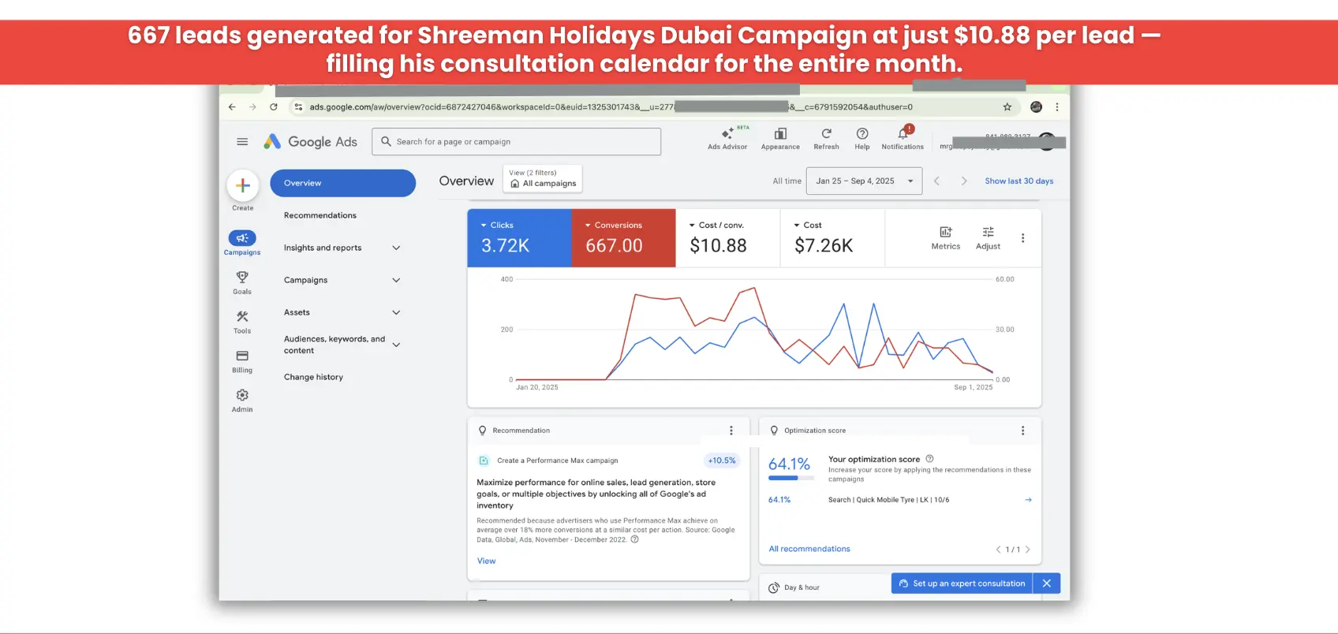Go back in browser

coord(232,107)
